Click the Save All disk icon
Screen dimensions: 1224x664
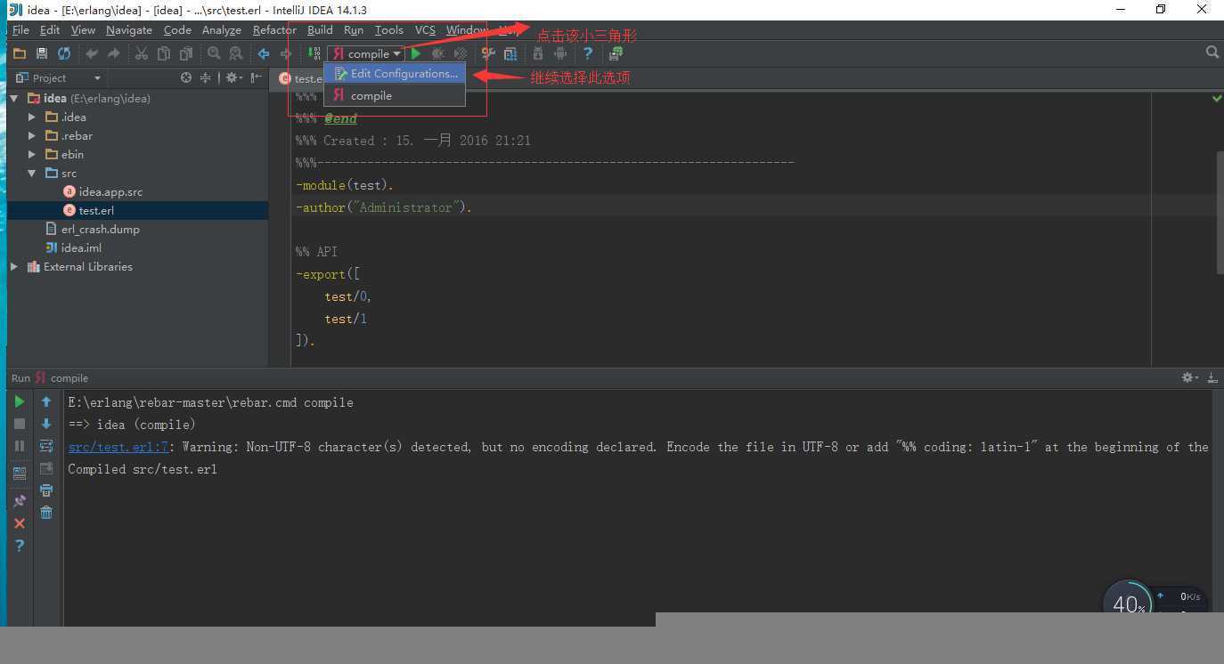[x=41, y=53]
